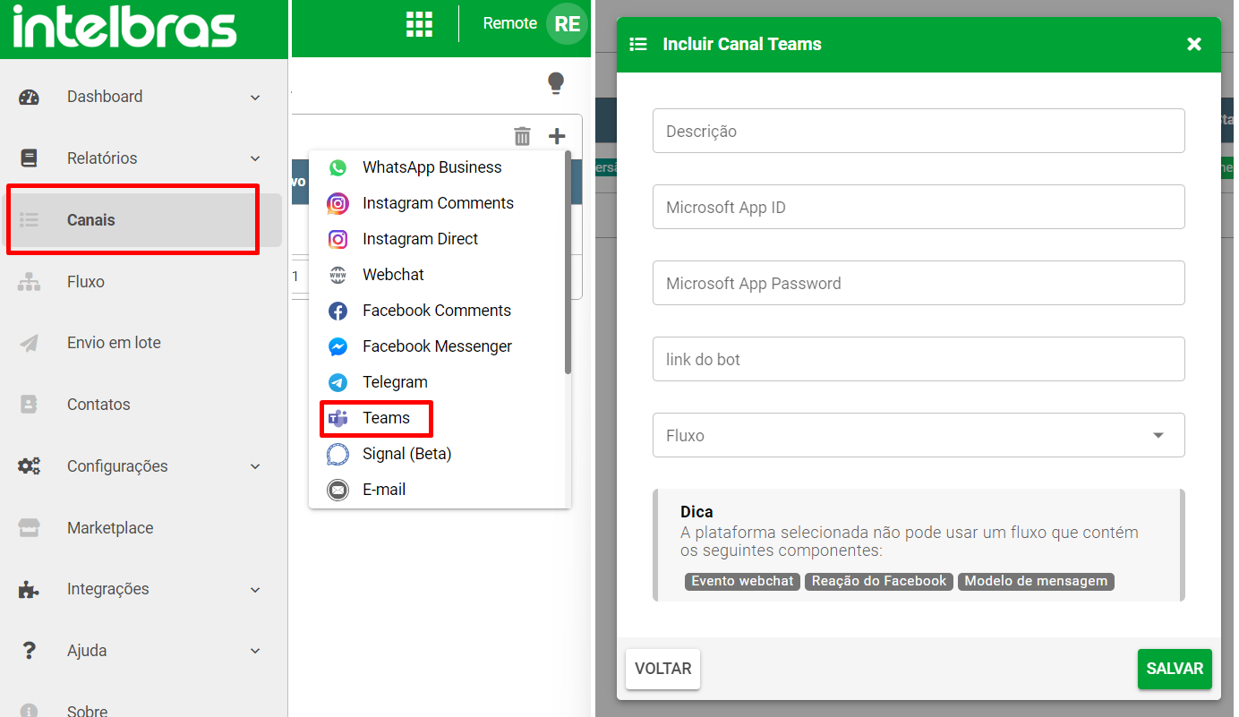The height and width of the screenshot is (717, 1239).
Task: Click the Telegram logo icon
Action: 338,382
